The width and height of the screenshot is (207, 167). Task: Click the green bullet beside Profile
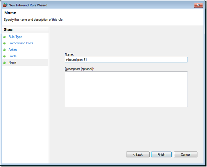[x=5, y=56]
